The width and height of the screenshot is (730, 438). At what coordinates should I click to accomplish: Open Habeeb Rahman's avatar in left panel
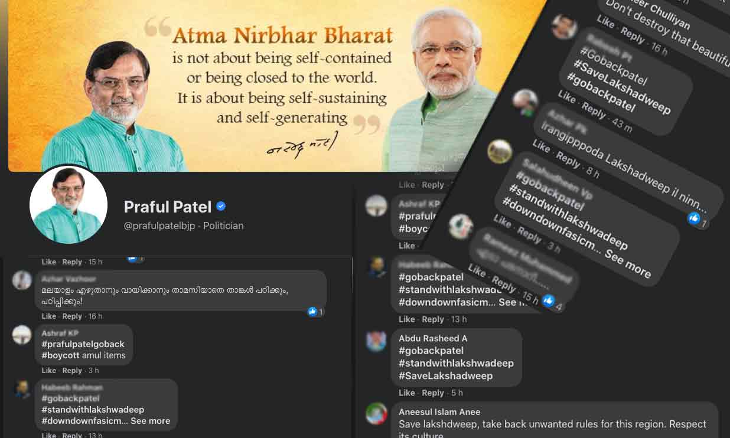click(x=22, y=390)
